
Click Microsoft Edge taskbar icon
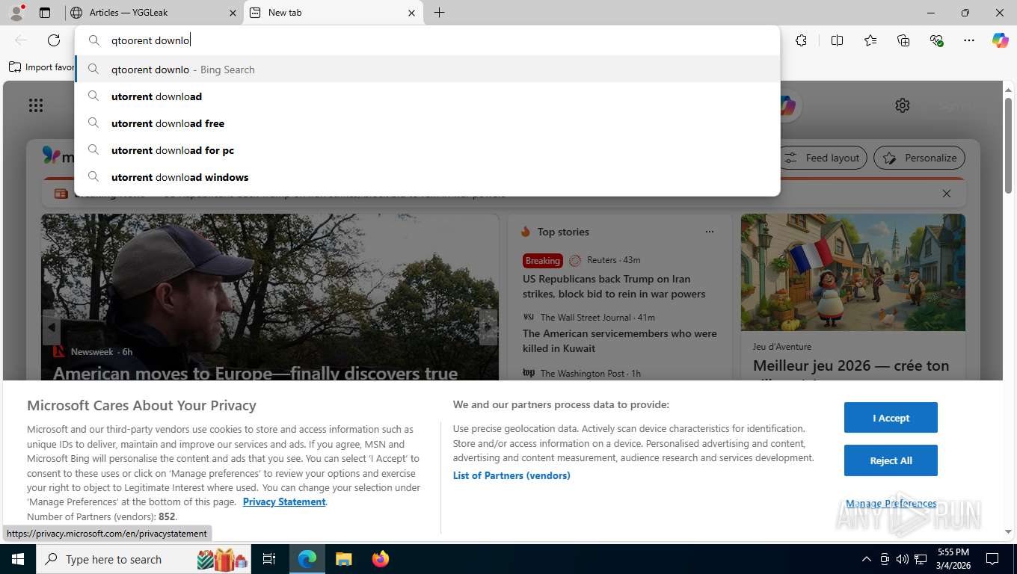307,559
